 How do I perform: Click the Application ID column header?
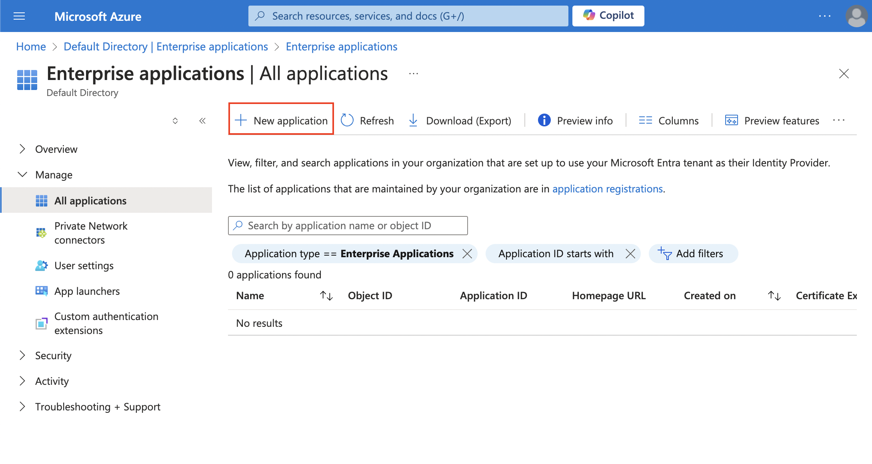(x=494, y=296)
